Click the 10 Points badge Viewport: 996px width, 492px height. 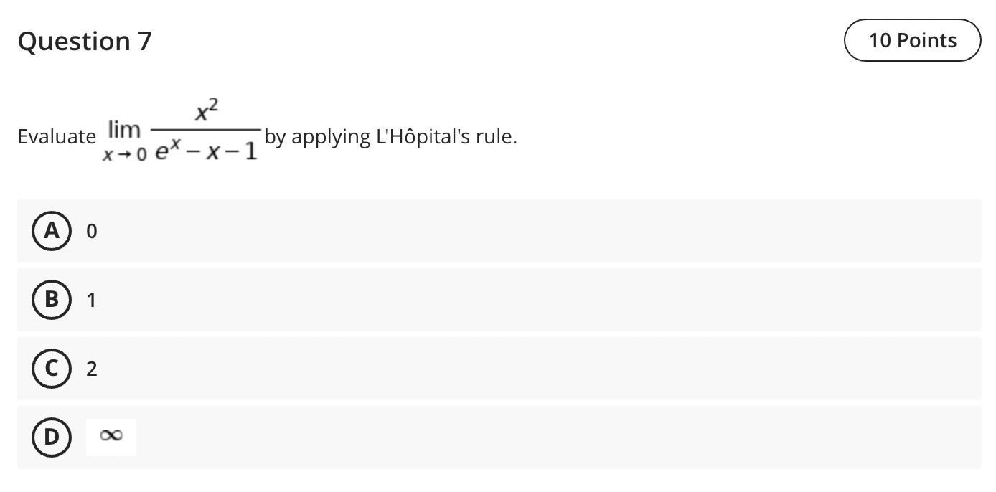pyautogui.click(x=912, y=40)
